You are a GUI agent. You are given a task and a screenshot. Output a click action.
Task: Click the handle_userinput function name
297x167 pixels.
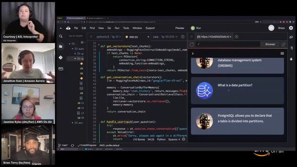coord(119,122)
